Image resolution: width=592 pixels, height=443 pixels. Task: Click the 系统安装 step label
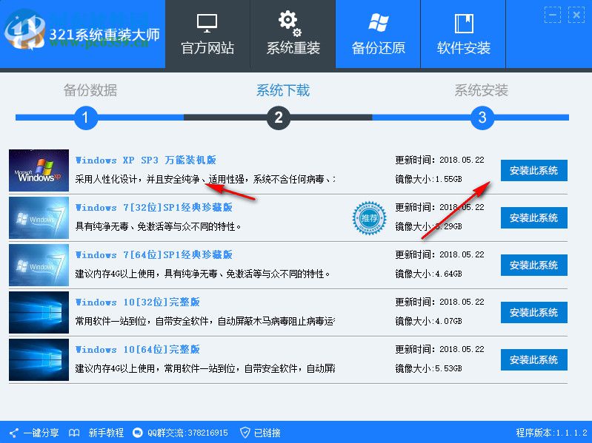pyautogui.click(x=481, y=90)
